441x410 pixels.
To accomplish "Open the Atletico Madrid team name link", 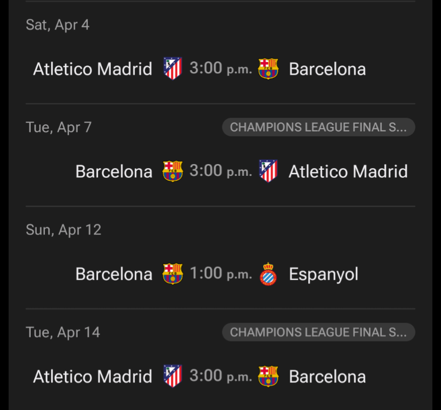I will click(92, 69).
